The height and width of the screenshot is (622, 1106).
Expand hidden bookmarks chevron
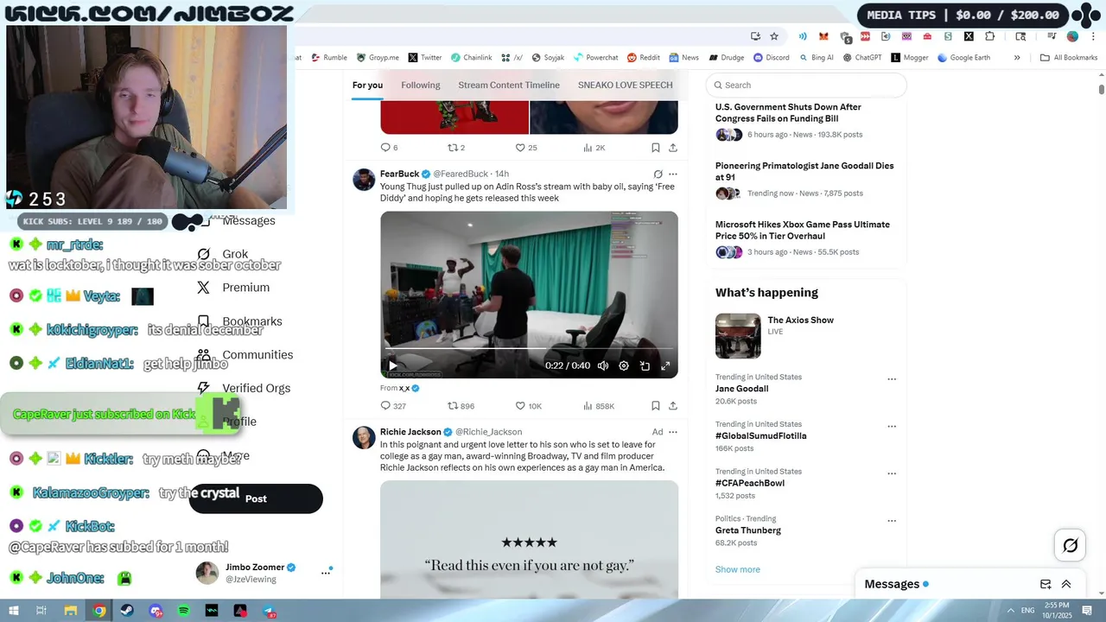1017,58
